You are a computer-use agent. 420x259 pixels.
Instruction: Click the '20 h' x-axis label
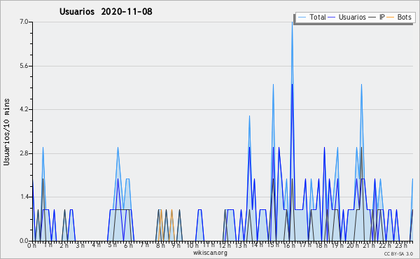click(x=353, y=245)
